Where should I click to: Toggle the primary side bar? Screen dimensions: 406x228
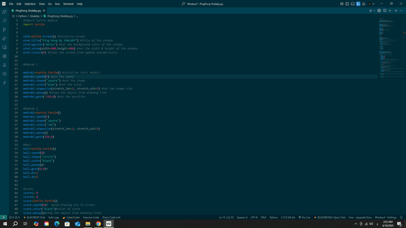point(347,4)
